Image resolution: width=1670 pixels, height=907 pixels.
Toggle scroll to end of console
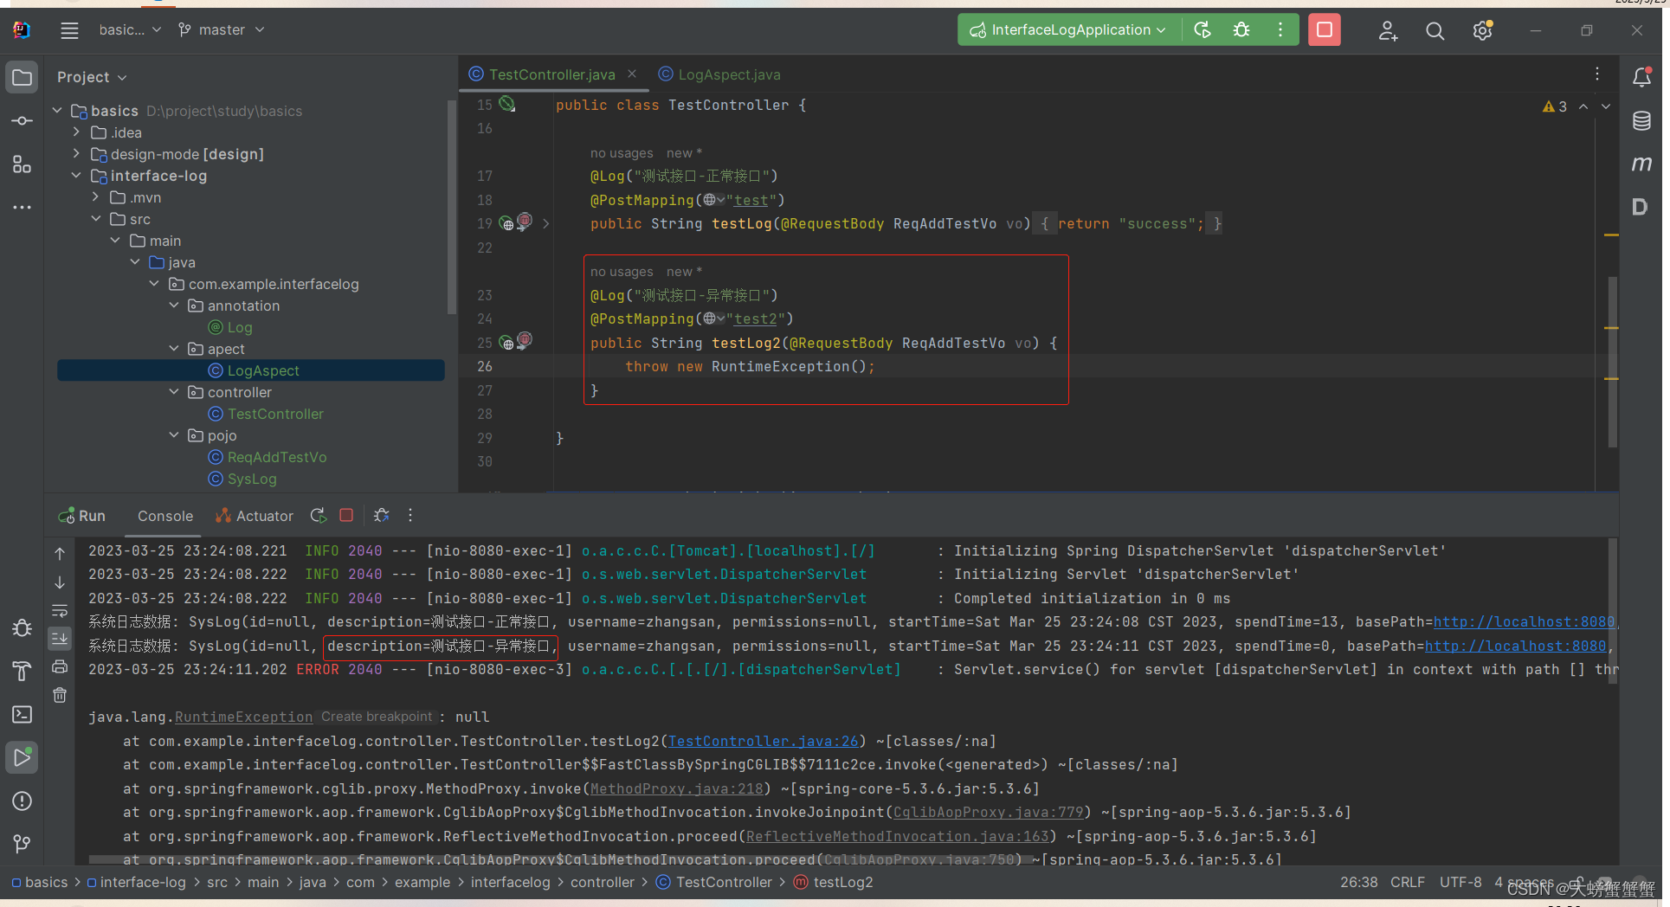pyautogui.click(x=60, y=639)
